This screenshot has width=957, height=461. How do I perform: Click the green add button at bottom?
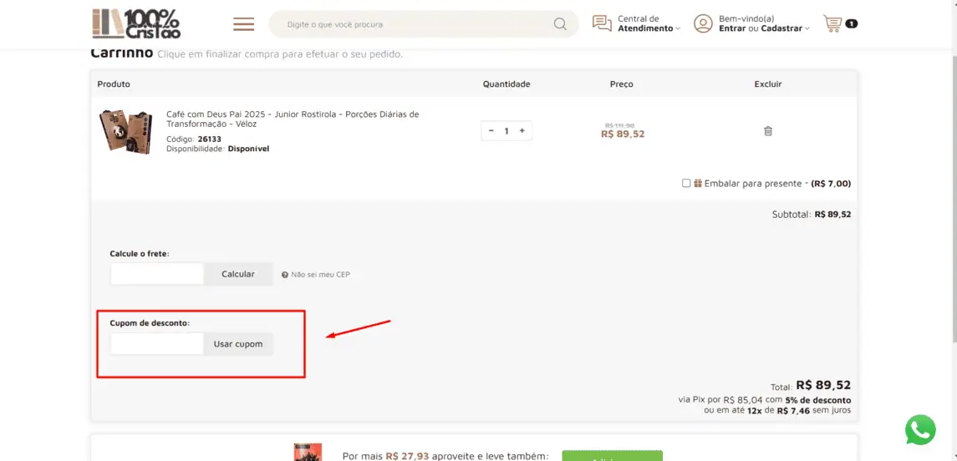coord(612,455)
